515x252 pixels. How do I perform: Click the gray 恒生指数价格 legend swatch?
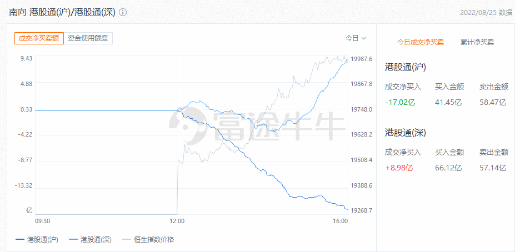pos(127,240)
